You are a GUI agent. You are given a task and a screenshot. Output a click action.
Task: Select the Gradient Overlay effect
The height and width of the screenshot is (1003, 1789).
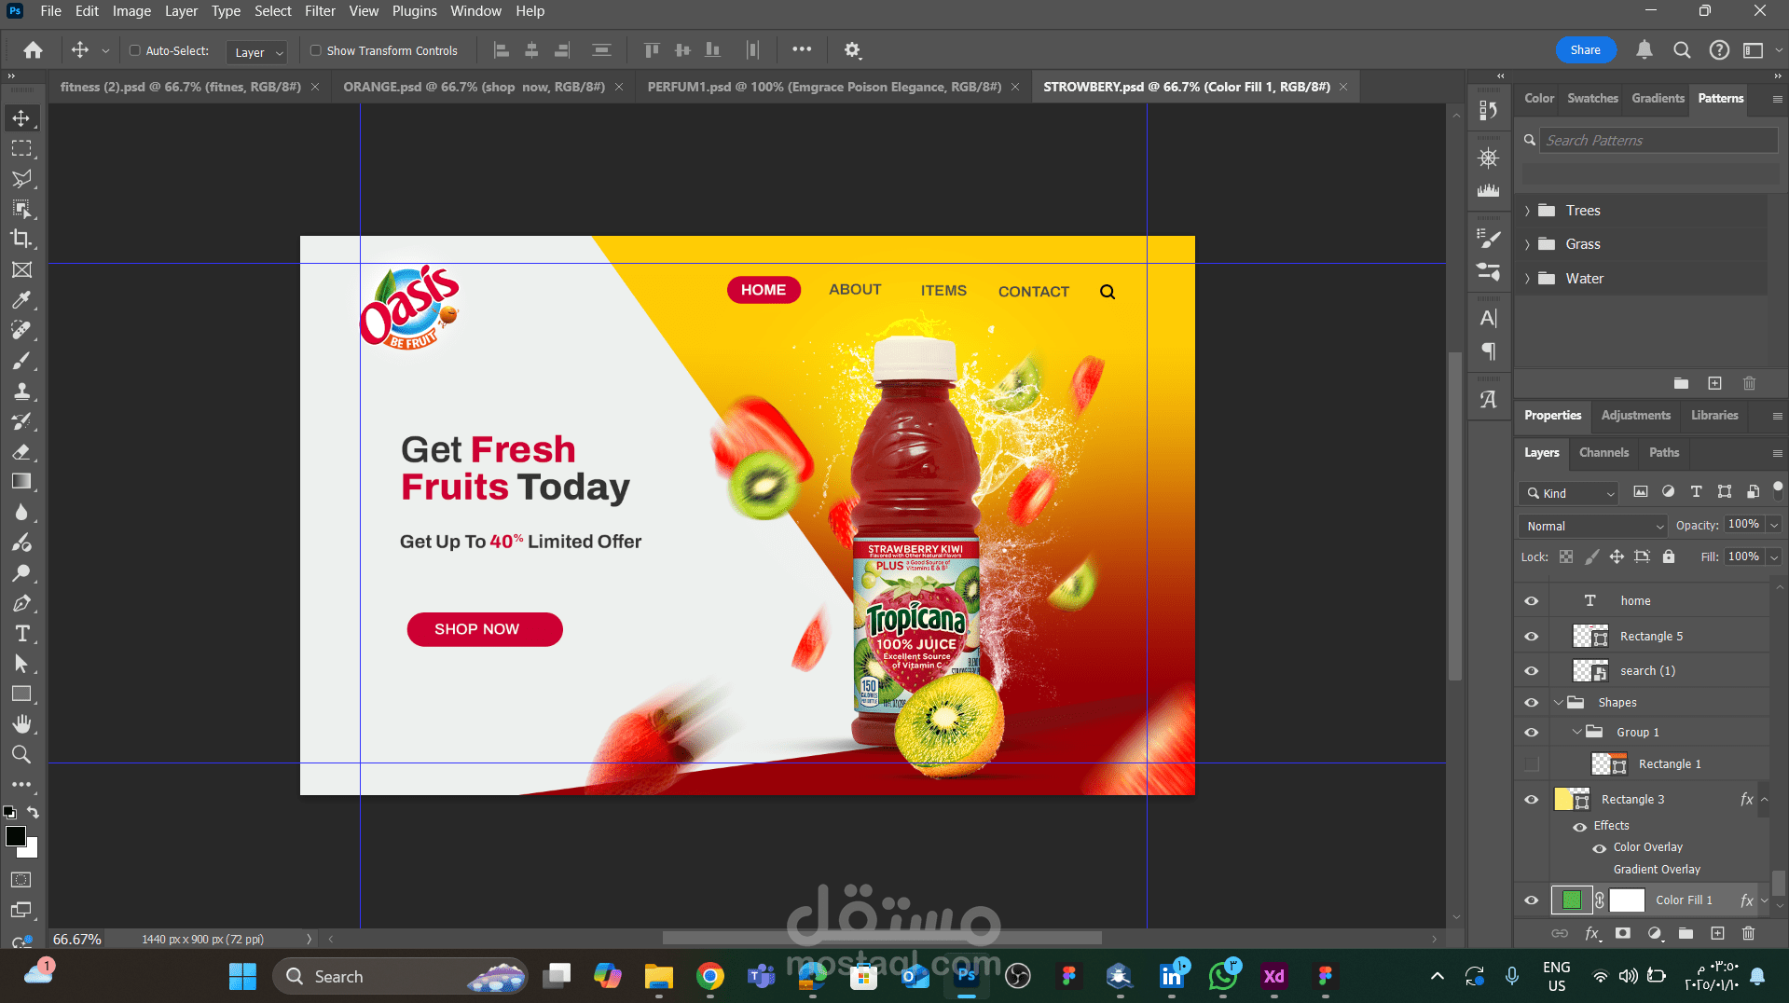(1656, 870)
